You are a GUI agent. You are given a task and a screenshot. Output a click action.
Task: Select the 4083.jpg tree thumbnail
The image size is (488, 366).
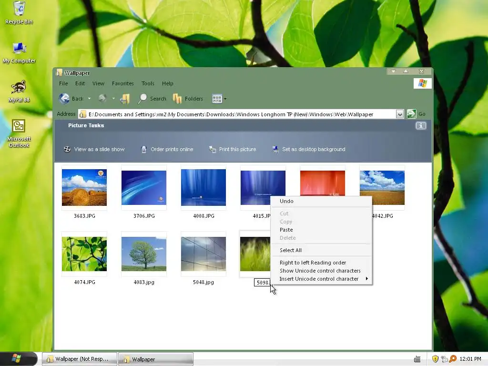click(x=144, y=254)
